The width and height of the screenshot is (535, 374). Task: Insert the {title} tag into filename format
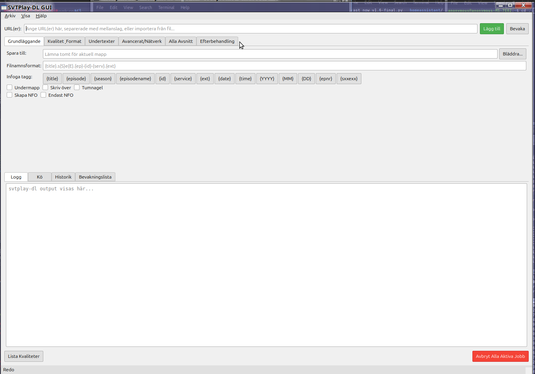point(52,78)
